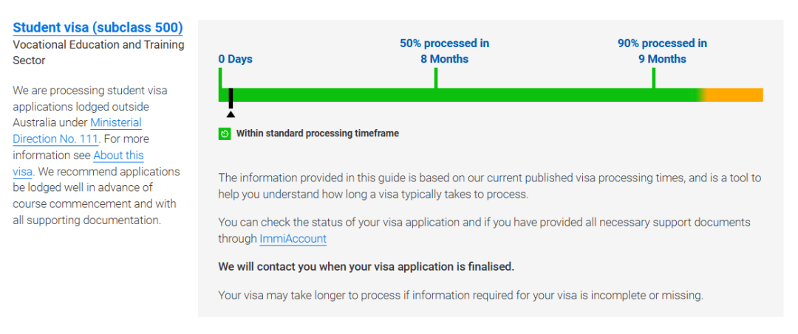Follow the About this visa link

click(78, 163)
